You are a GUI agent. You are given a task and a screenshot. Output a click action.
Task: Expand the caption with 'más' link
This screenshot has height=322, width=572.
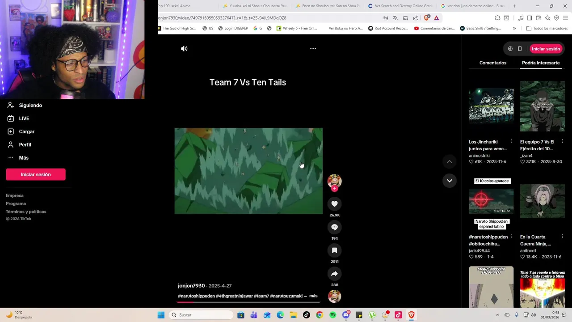pos(313,296)
